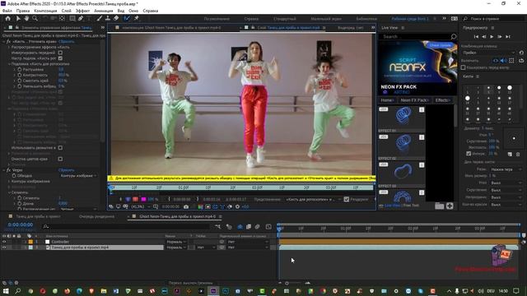This screenshot has height=296, width=527.
Task: Open the Файл menu
Action: [x=7, y=11]
